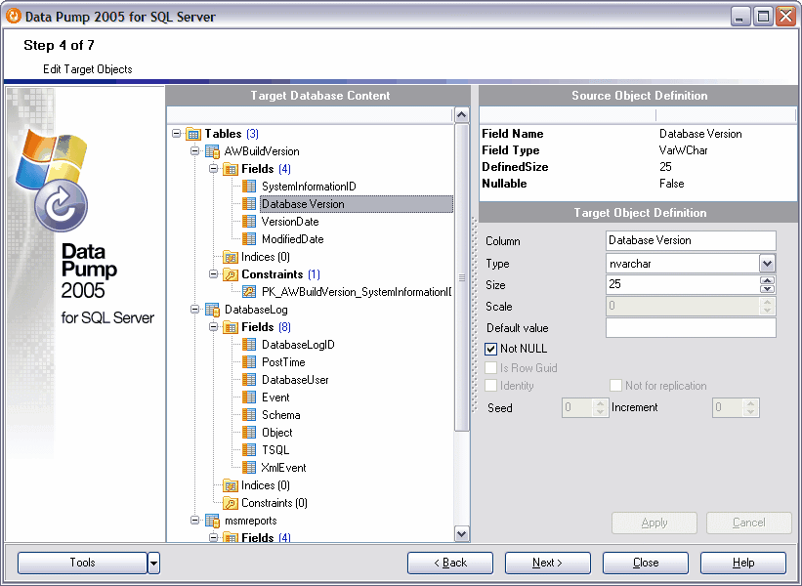Click the Event field icon

[x=249, y=398]
